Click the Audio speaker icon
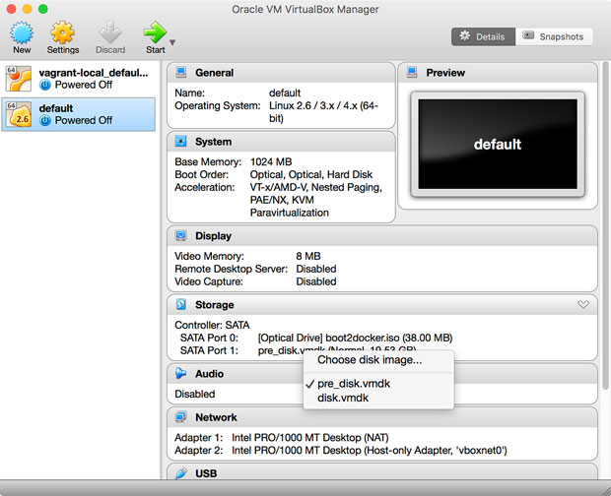The width and height of the screenshot is (611, 496). click(x=180, y=373)
